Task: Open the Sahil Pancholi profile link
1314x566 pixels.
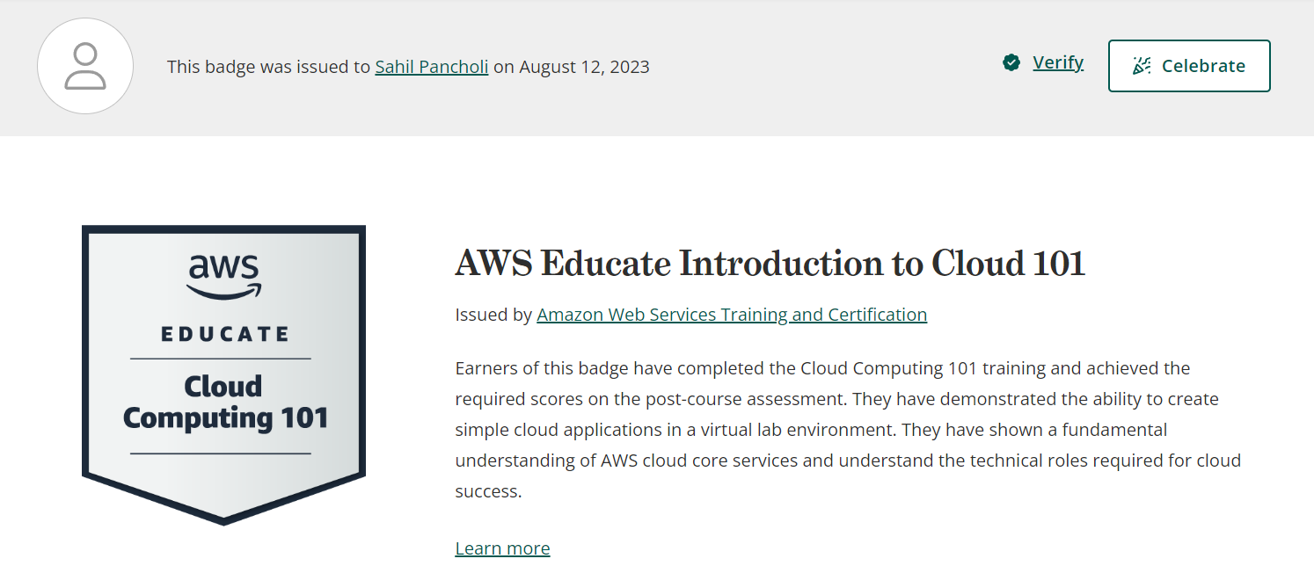Action: tap(432, 67)
